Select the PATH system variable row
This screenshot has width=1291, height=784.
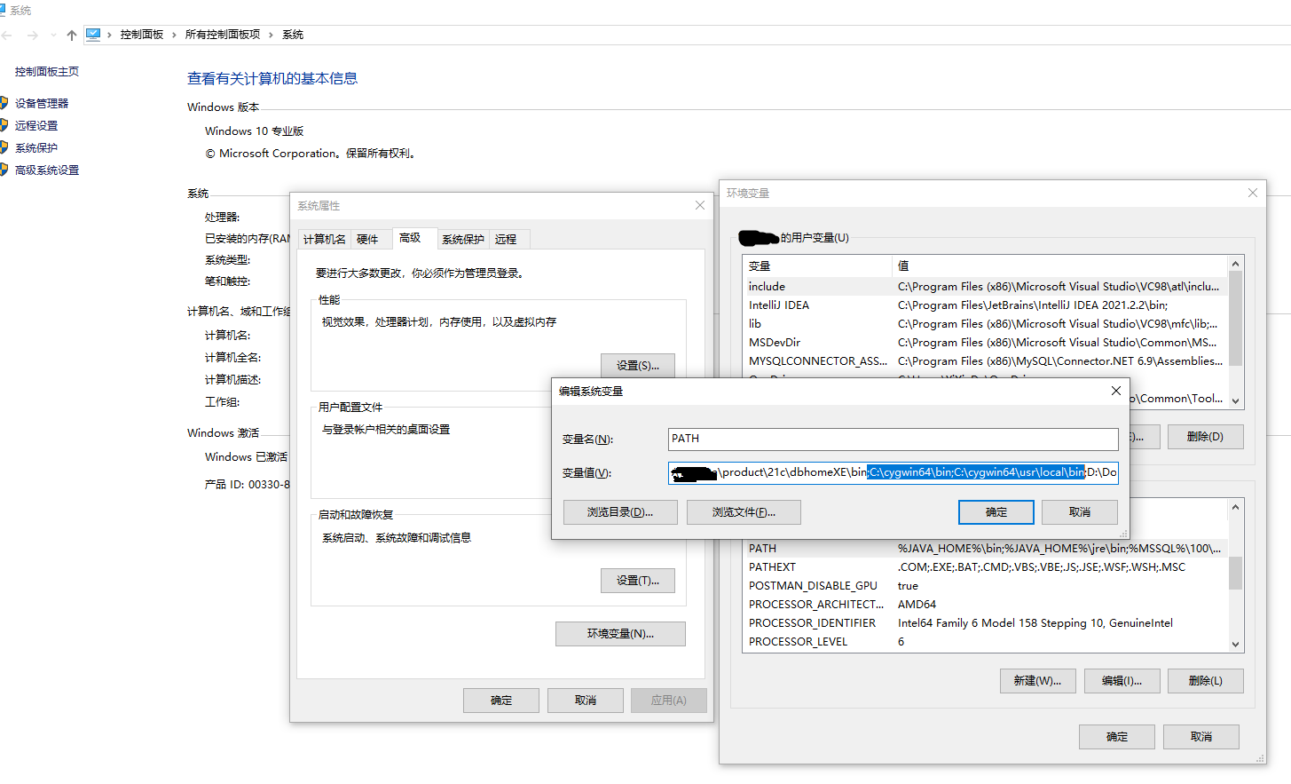[985, 549]
